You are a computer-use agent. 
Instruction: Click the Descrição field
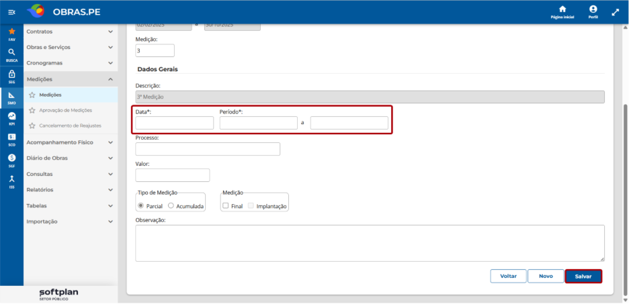coord(370,97)
